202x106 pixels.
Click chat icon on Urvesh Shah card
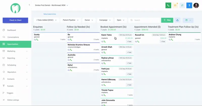pos(102,52)
